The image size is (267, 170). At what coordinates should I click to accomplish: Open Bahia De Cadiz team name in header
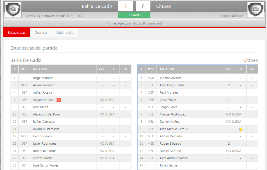pos(97,6)
